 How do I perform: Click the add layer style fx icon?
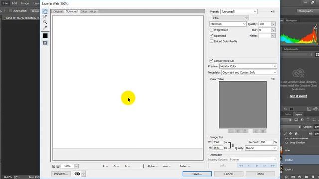coord(287,177)
